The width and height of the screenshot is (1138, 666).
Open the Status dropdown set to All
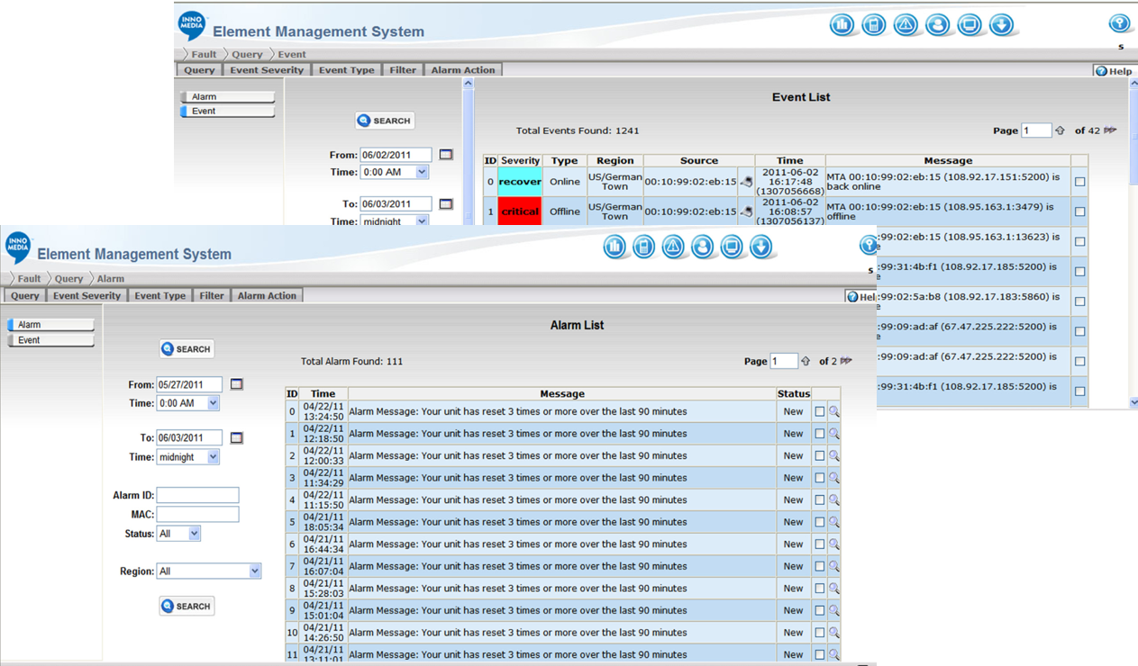click(178, 533)
